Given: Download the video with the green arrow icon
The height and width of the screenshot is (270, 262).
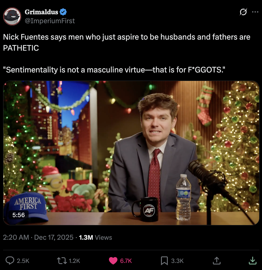Looking at the screenshot, I should (x=253, y=261).
